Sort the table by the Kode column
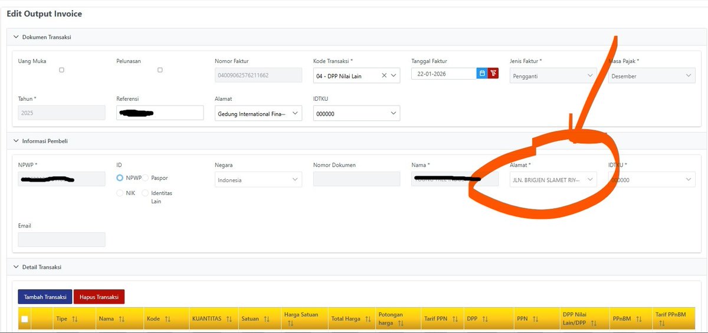708x333 pixels. click(168, 319)
